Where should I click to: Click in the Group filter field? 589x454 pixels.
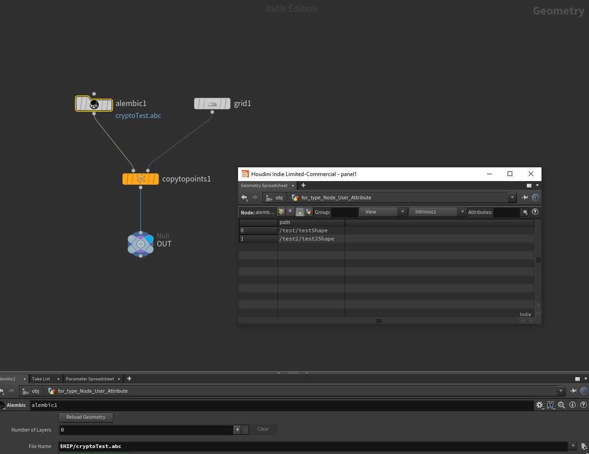345,212
